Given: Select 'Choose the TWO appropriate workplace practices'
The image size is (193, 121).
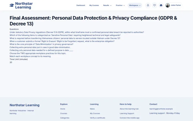Looking at the screenshot, I should (38, 53).
